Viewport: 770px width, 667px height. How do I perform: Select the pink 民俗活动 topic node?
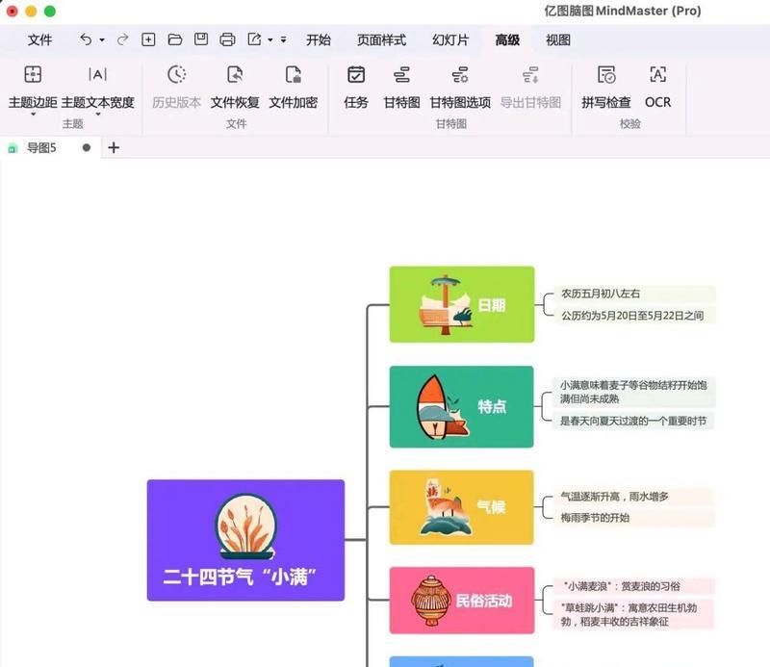[461, 601]
